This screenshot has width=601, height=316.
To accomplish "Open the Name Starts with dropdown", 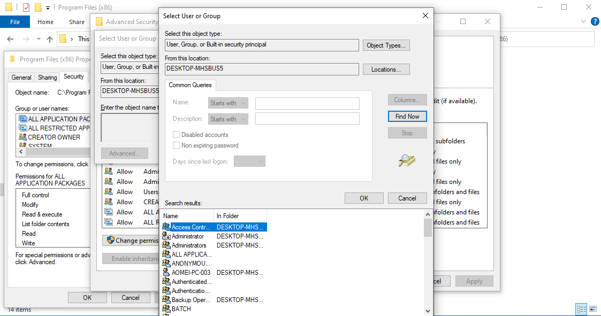I will point(228,103).
